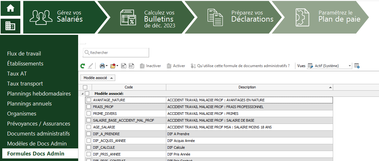Click description 'ACCIDENT TRAVAIL MALADIE PROF : SALAIRE DE BASE'

tap(211, 120)
